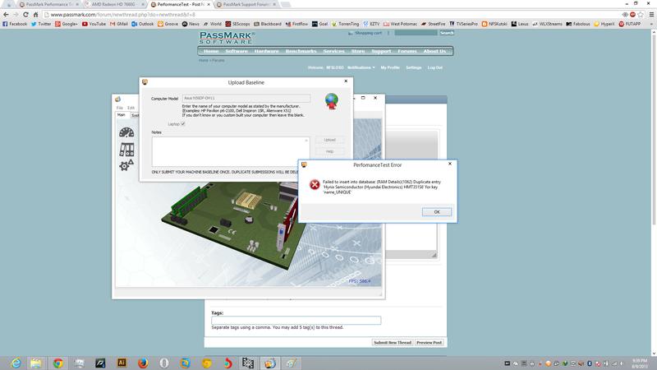
Task: Click the Submit New Thread button
Action: coord(393,342)
